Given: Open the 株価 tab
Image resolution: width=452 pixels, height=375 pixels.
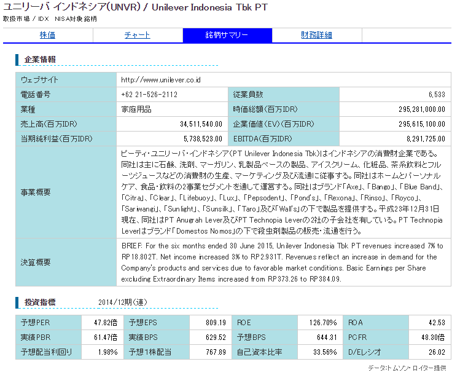Looking at the screenshot, I should click(x=47, y=35).
